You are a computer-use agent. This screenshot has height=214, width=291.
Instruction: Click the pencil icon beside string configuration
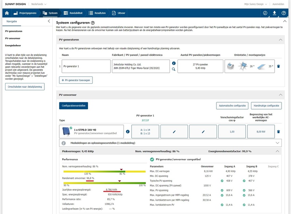175,131
